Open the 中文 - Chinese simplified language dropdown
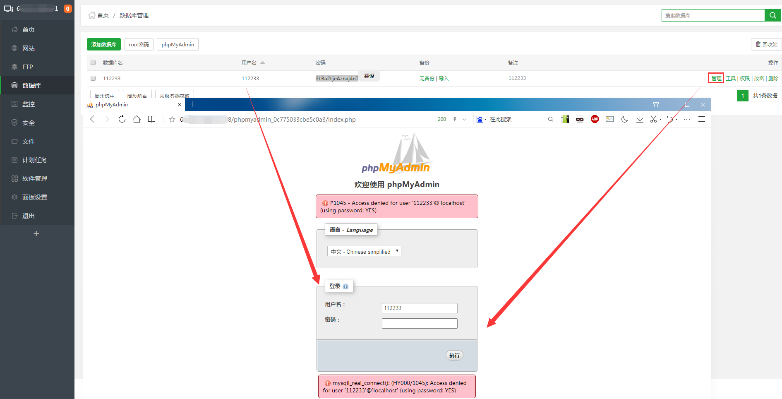The width and height of the screenshot is (782, 399). pyautogui.click(x=364, y=251)
